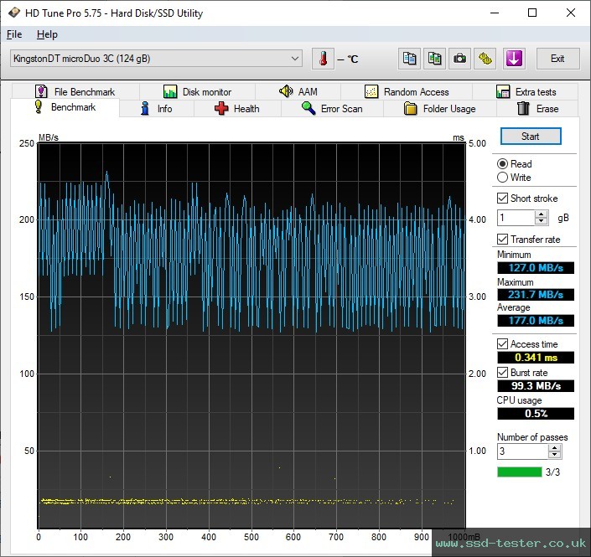
Task: Select the Benchmark tab
Action: (65, 108)
